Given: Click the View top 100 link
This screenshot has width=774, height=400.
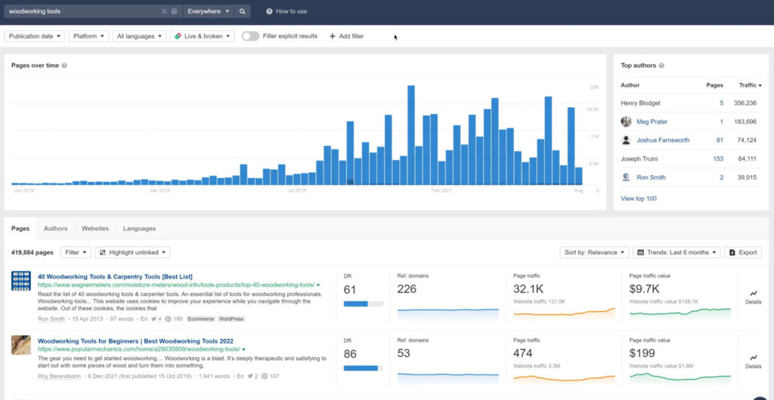Looking at the screenshot, I should click(639, 198).
